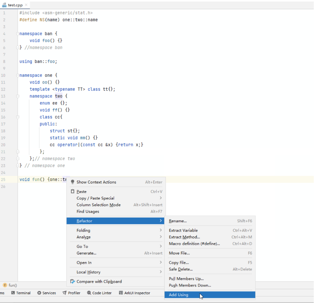Collapse namespace ban fold marker
The width and height of the screenshot is (315, 303).
pyautogui.click(x=18, y=34)
